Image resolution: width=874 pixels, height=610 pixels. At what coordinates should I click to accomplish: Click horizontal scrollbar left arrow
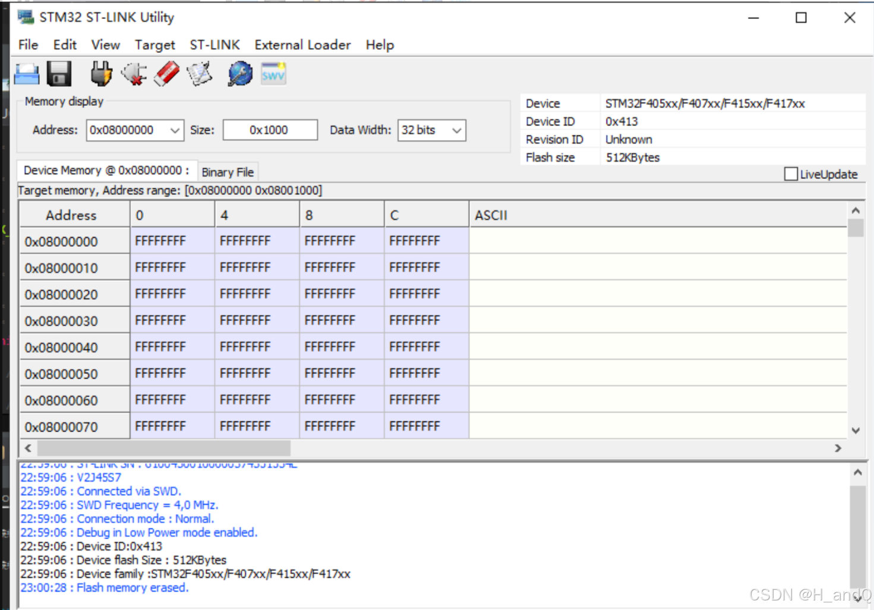tap(28, 448)
